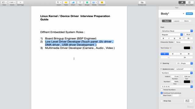Open the 1) 2) 3) 4) format dropdown
Screen dimensions: 195x109
point(177,87)
